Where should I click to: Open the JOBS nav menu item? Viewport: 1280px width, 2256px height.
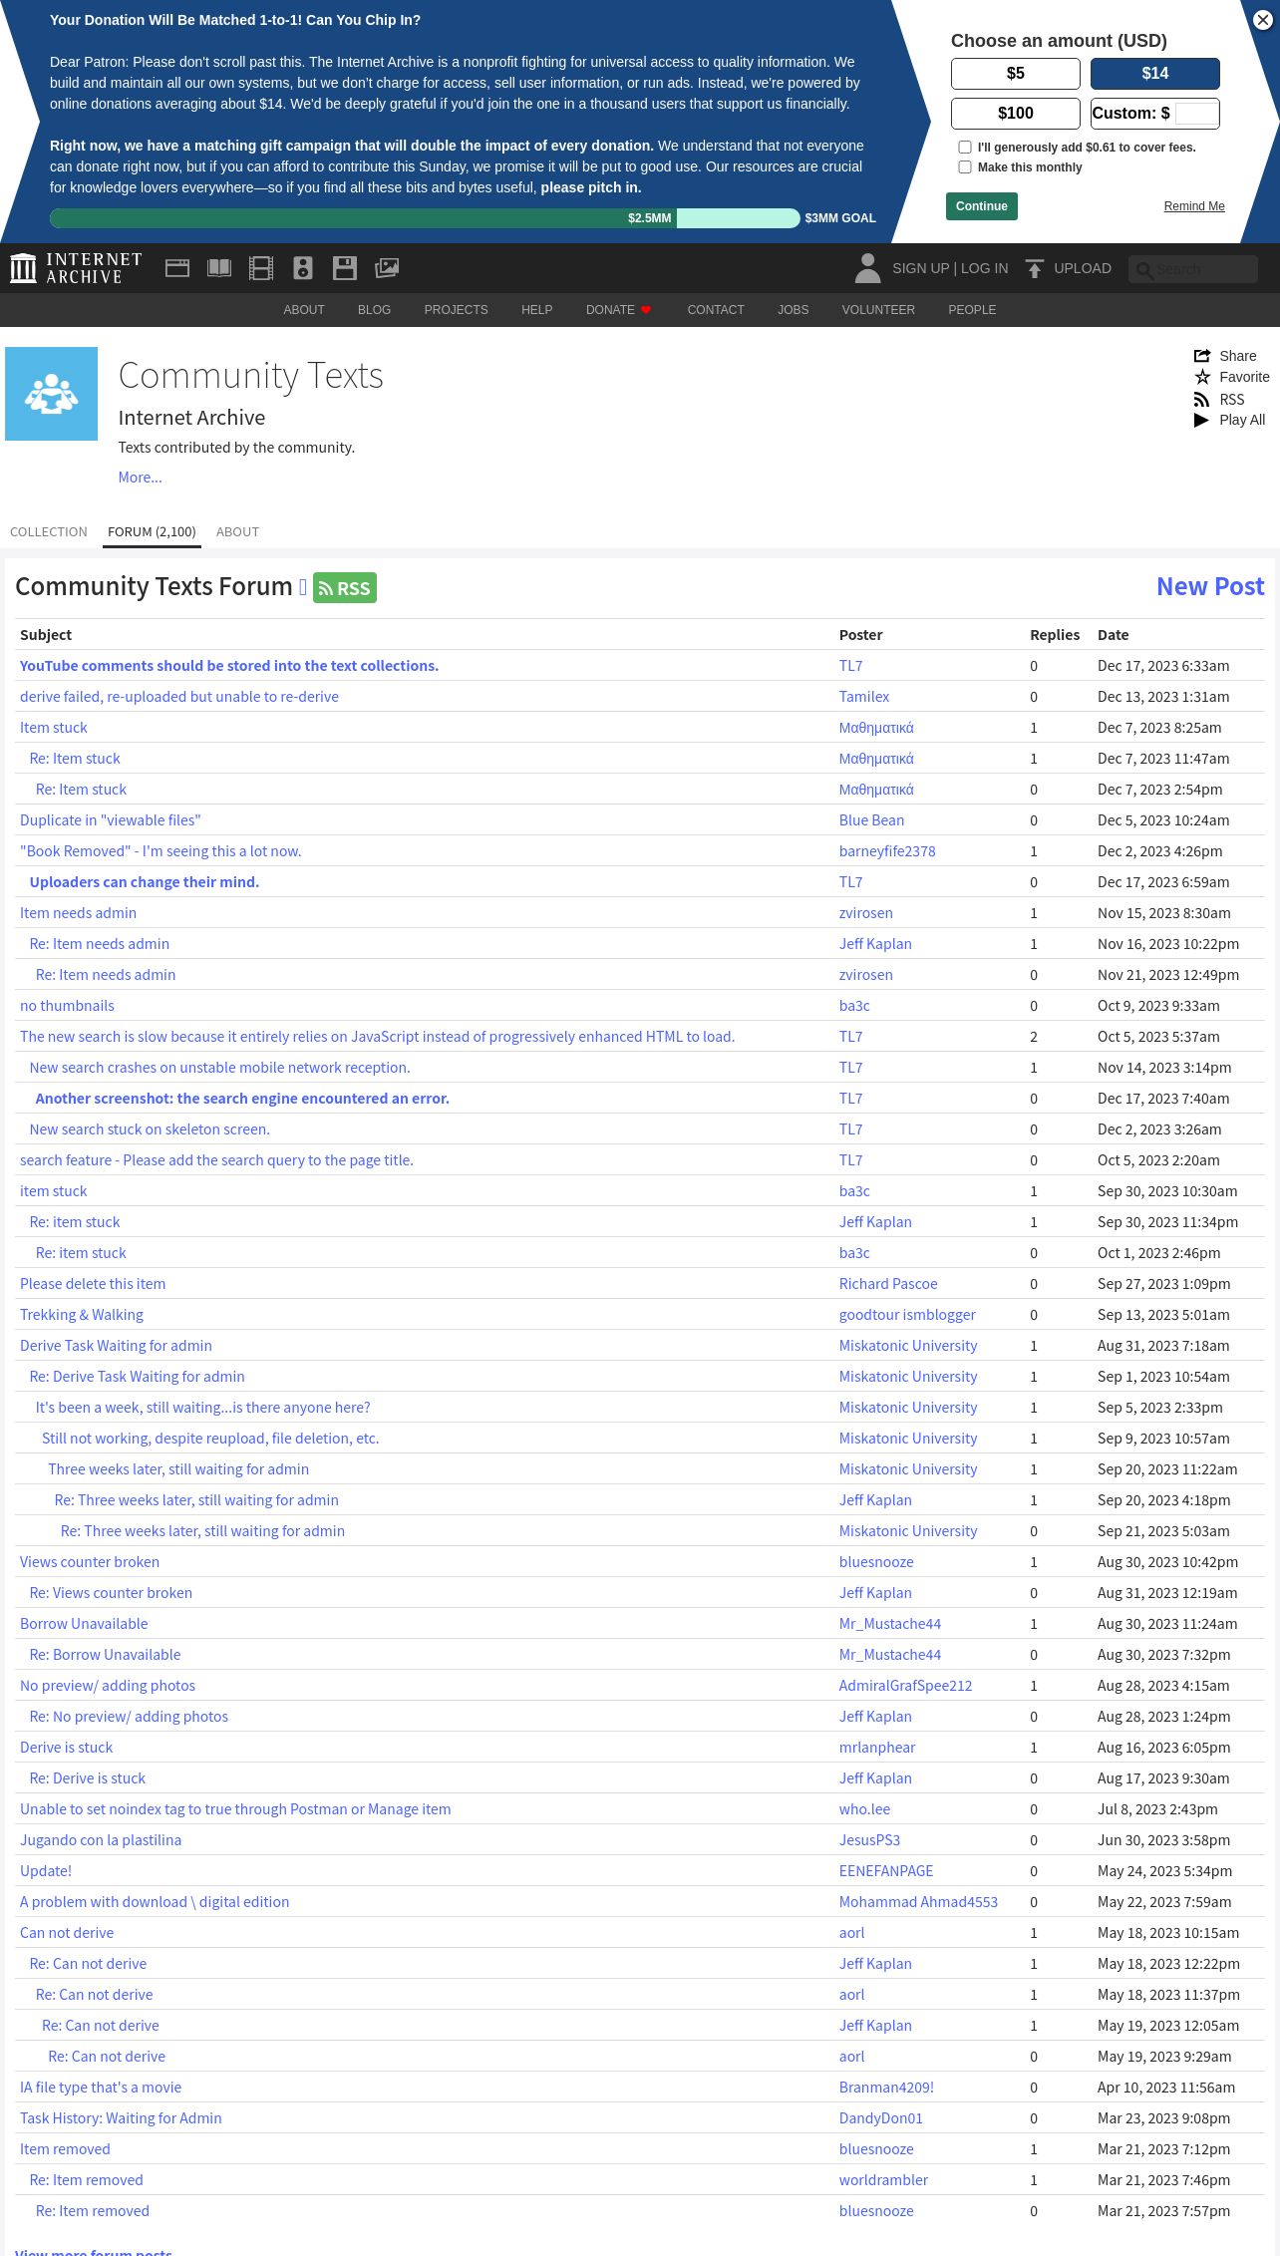[x=794, y=310]
